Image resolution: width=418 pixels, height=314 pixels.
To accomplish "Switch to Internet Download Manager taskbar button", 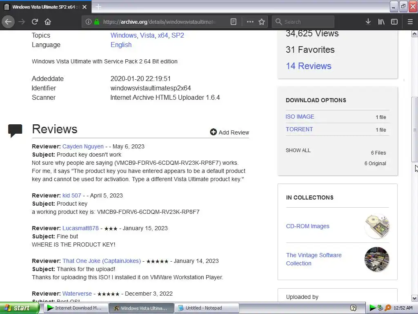I will click(x=76, y=308).
